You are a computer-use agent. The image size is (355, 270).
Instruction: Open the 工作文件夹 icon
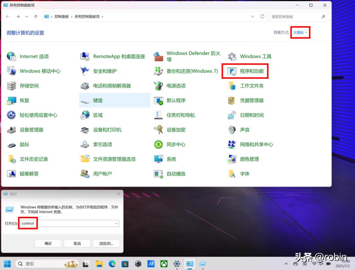coord(232,86)
